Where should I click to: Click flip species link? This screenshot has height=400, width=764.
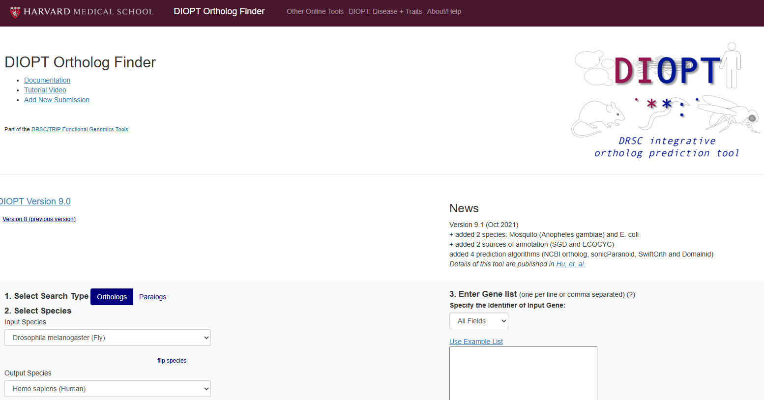click(x=172, y=361)
